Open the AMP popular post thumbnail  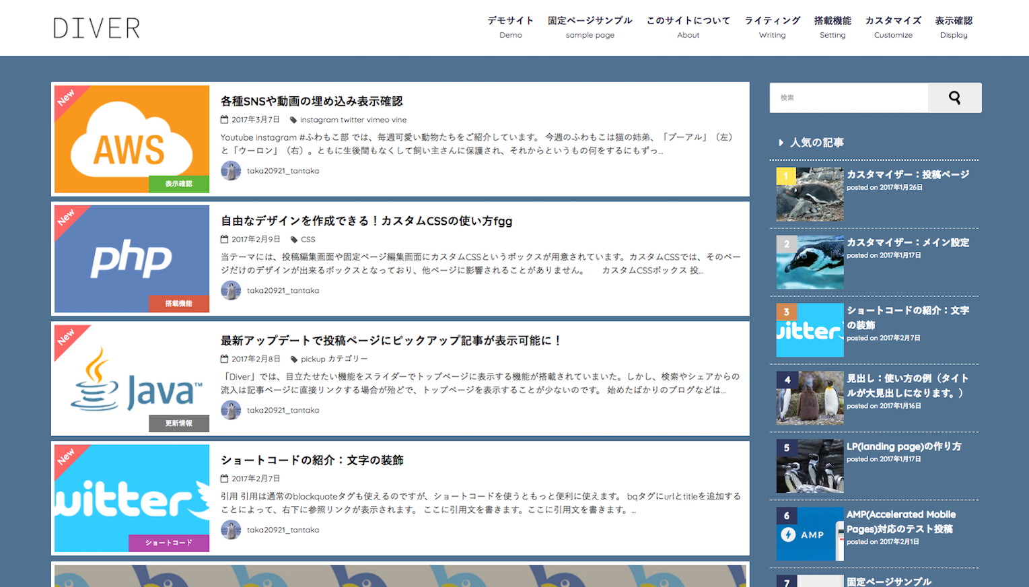click(x=810, y=534)
